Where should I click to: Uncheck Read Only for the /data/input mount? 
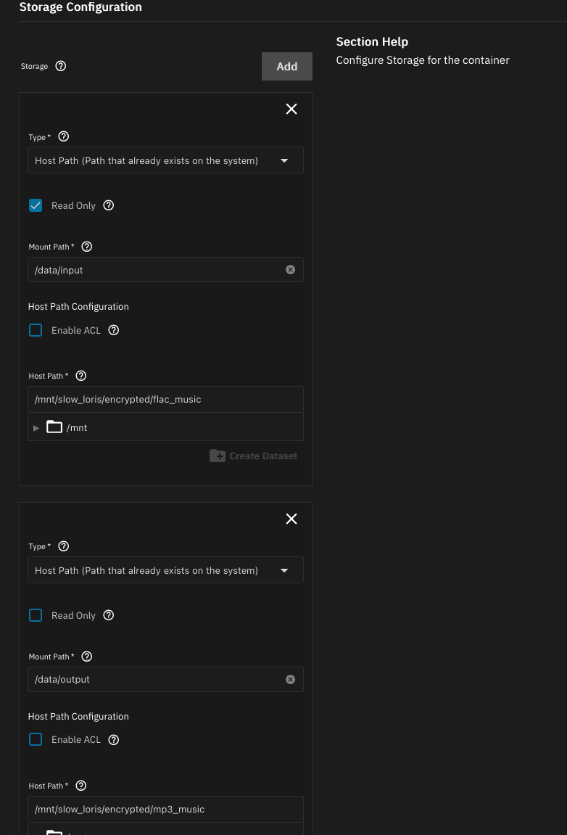click(36, 205)
